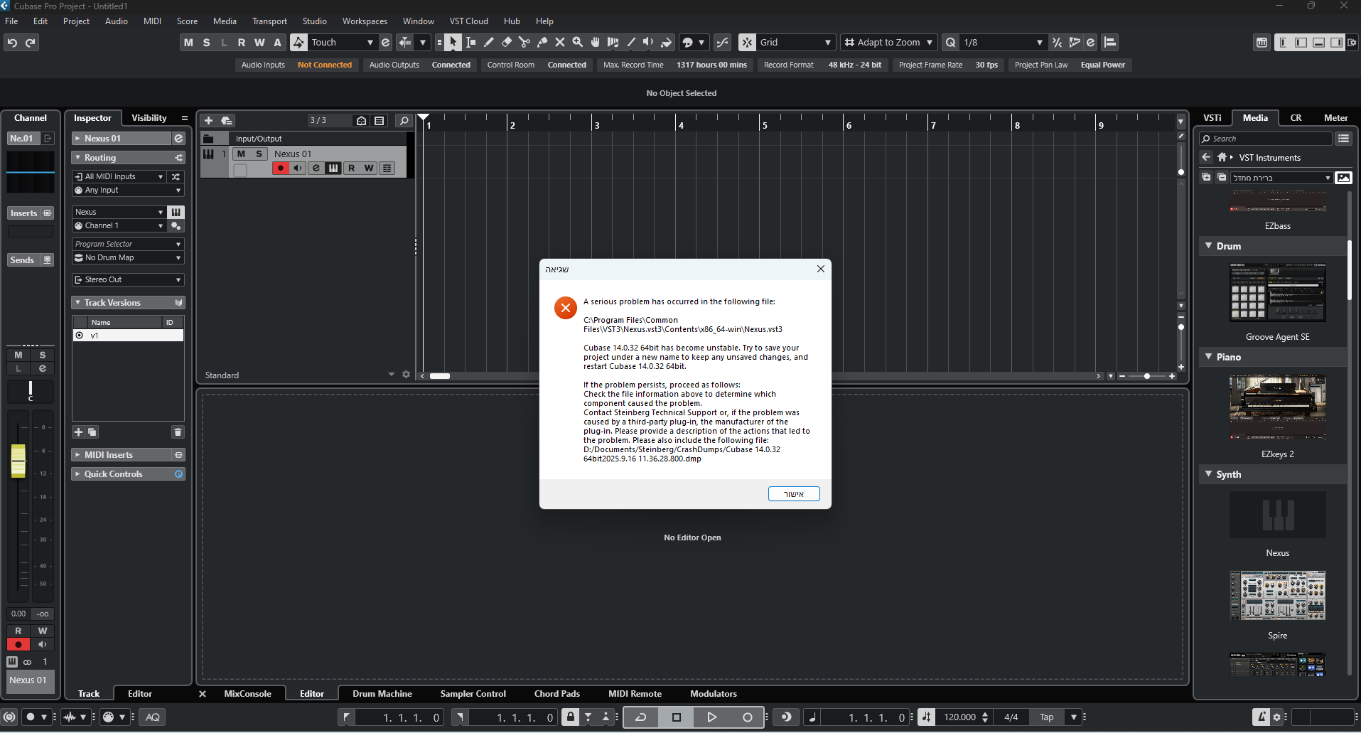Click the delete track version trash icon
The image size is (1361, 733).
click(x=178, y=432)
